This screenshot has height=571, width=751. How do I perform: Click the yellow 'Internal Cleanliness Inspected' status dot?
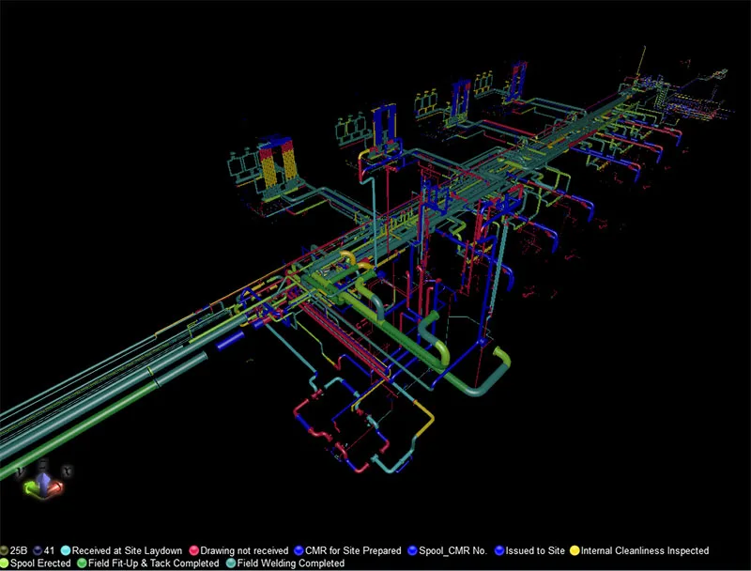575,549
